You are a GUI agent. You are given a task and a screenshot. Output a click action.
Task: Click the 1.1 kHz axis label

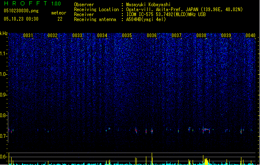click(4, 54)
